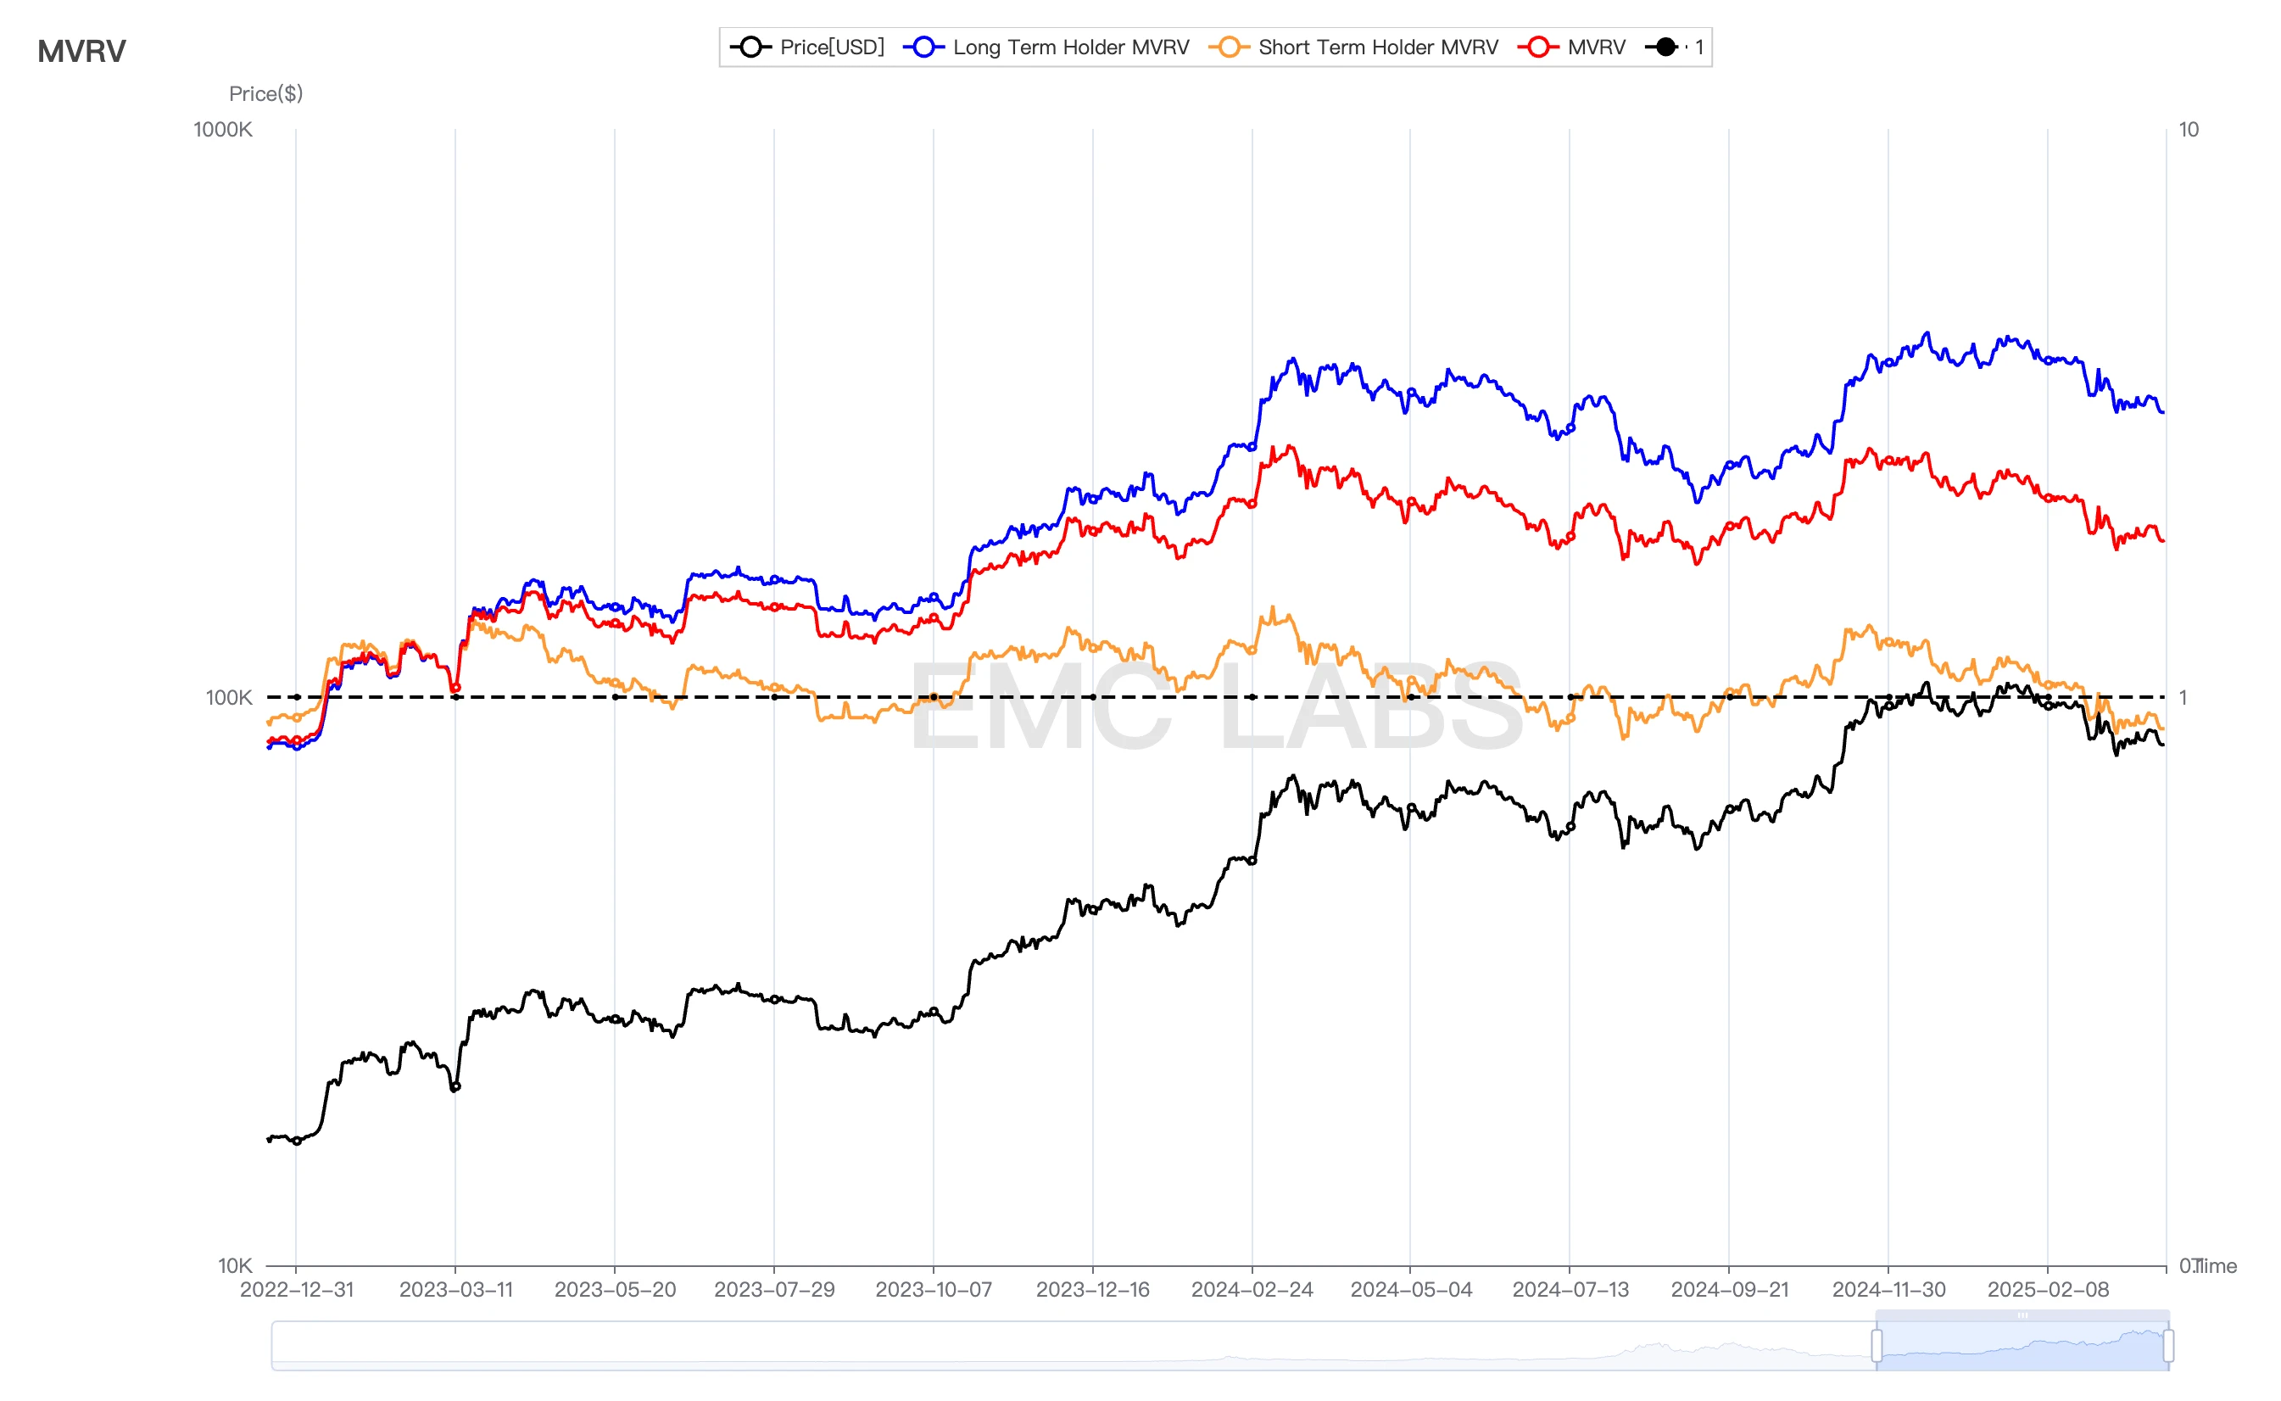Screen dimensions: 2281x1401
Task: Click the 2022-12-31 x-axis date label
Action: coord(297,1290)
